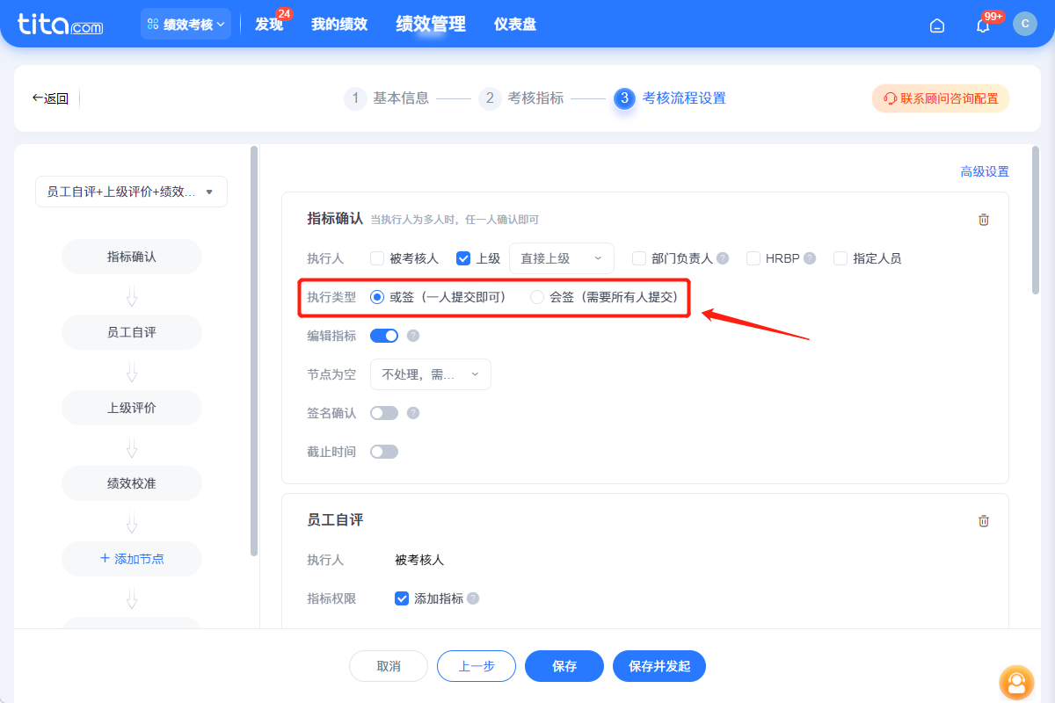Select the 会签 radio option

click(537, 297)
